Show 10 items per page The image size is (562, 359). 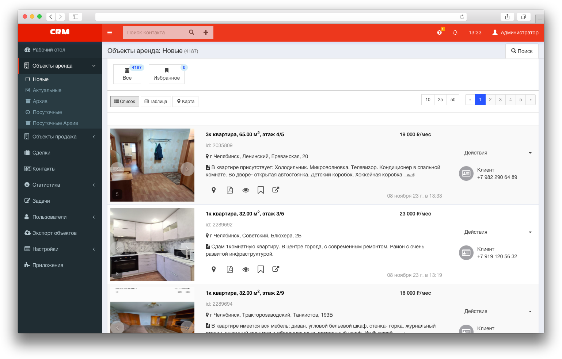pyautogui.click(x=428, y=100)
